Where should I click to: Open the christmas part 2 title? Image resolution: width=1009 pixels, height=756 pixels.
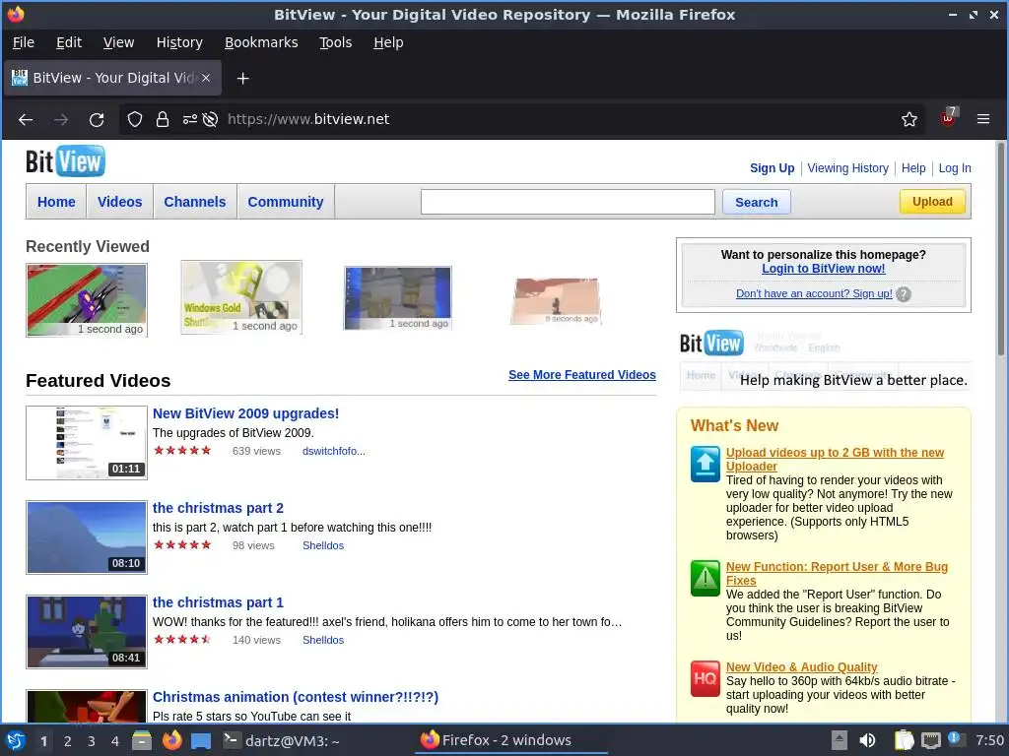[x=218, y=508]
